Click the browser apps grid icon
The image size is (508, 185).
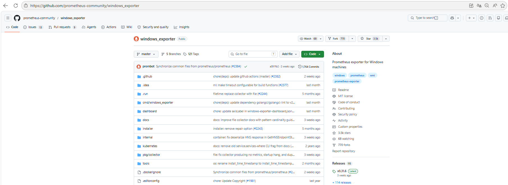click(471, 6)
